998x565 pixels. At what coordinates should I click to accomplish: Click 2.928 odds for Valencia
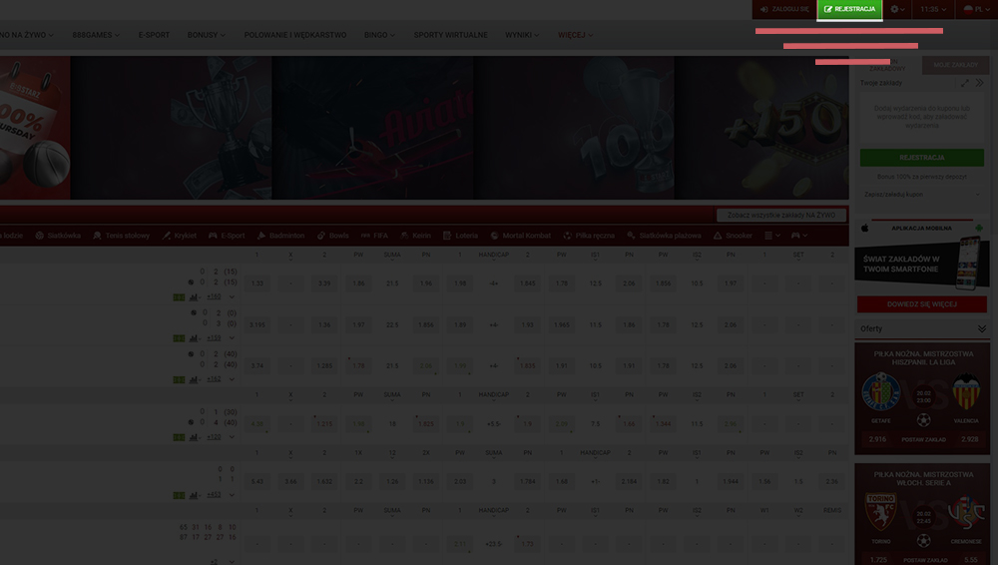click(x=969, y=439)
